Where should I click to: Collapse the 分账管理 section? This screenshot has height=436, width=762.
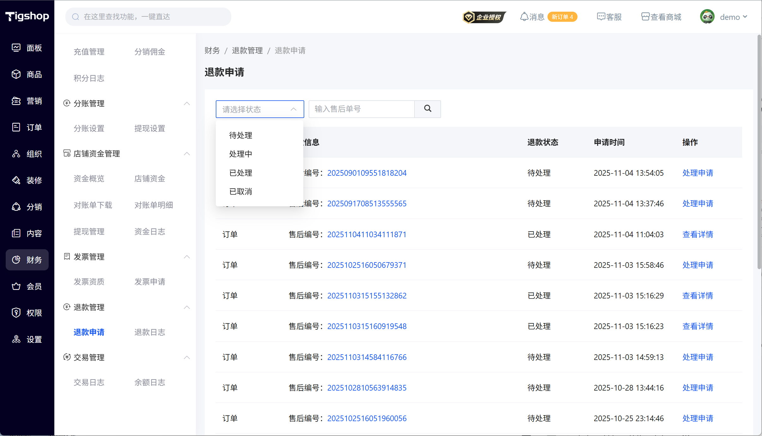click(x=187, y=103)
